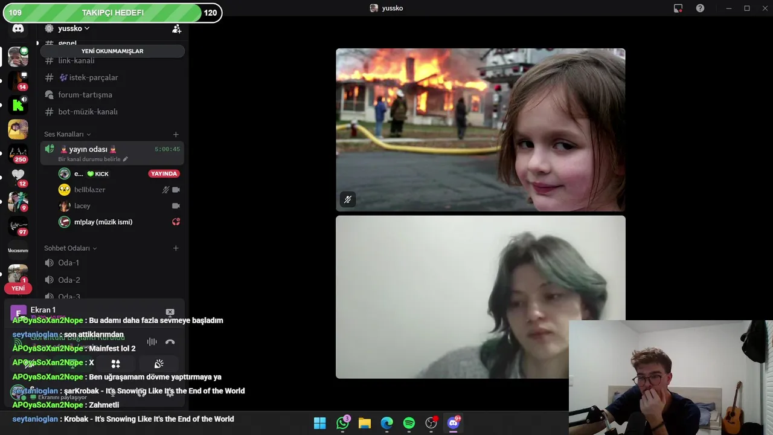773x435 pixels.
Task: Open Spotify from the taskbar
Action: click(x=409, y=423)
